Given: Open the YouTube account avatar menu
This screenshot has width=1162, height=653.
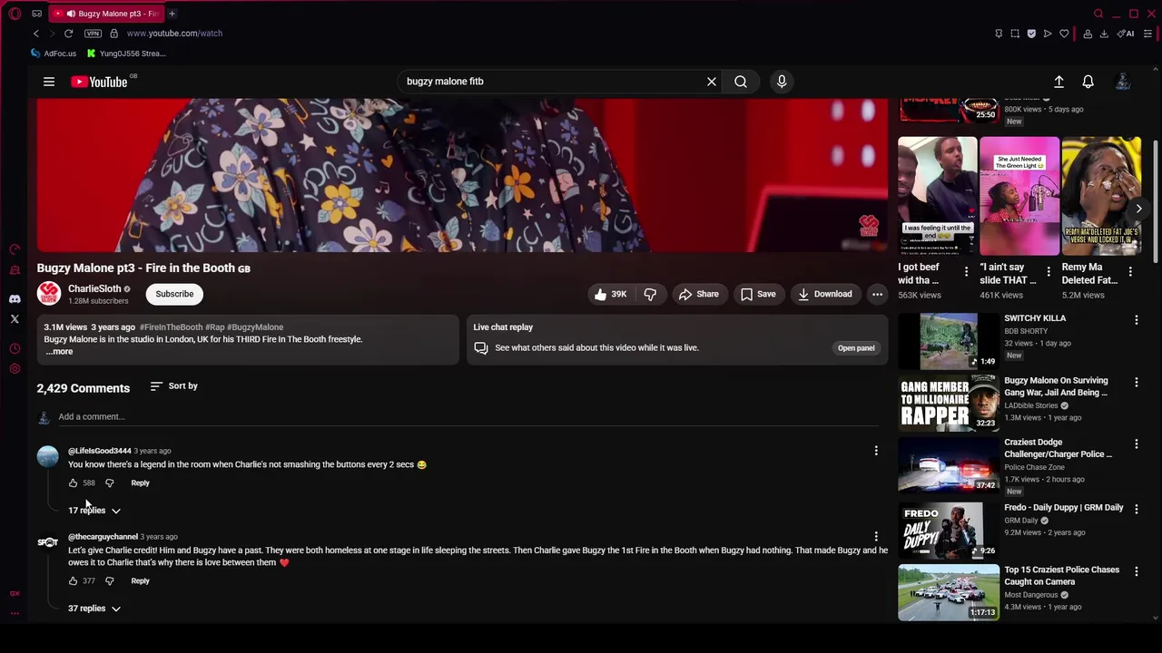Looking at the screenshot, I should click(1123, 82).
